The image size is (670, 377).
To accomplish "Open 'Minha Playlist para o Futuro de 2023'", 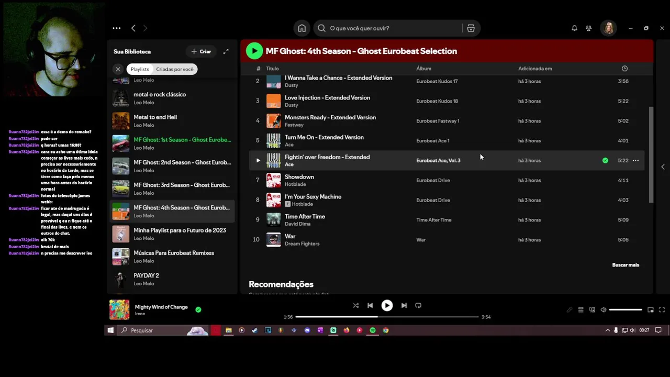I will [x=172, y=234].
